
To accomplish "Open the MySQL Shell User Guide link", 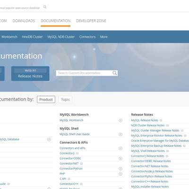I will [75, 134].
